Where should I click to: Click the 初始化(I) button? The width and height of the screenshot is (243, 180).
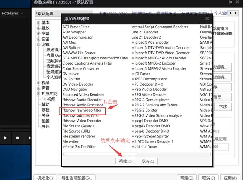pos(45,178)
